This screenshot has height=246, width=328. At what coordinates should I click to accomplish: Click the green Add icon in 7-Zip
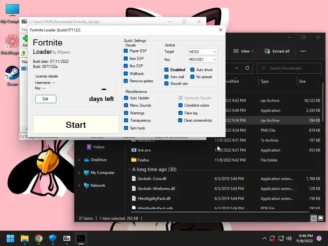point(25,38)
